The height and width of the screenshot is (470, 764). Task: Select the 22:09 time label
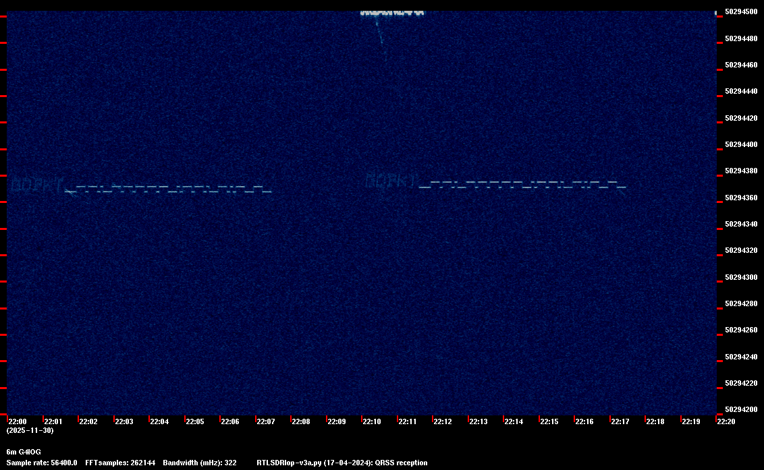(x=337, y=421)
